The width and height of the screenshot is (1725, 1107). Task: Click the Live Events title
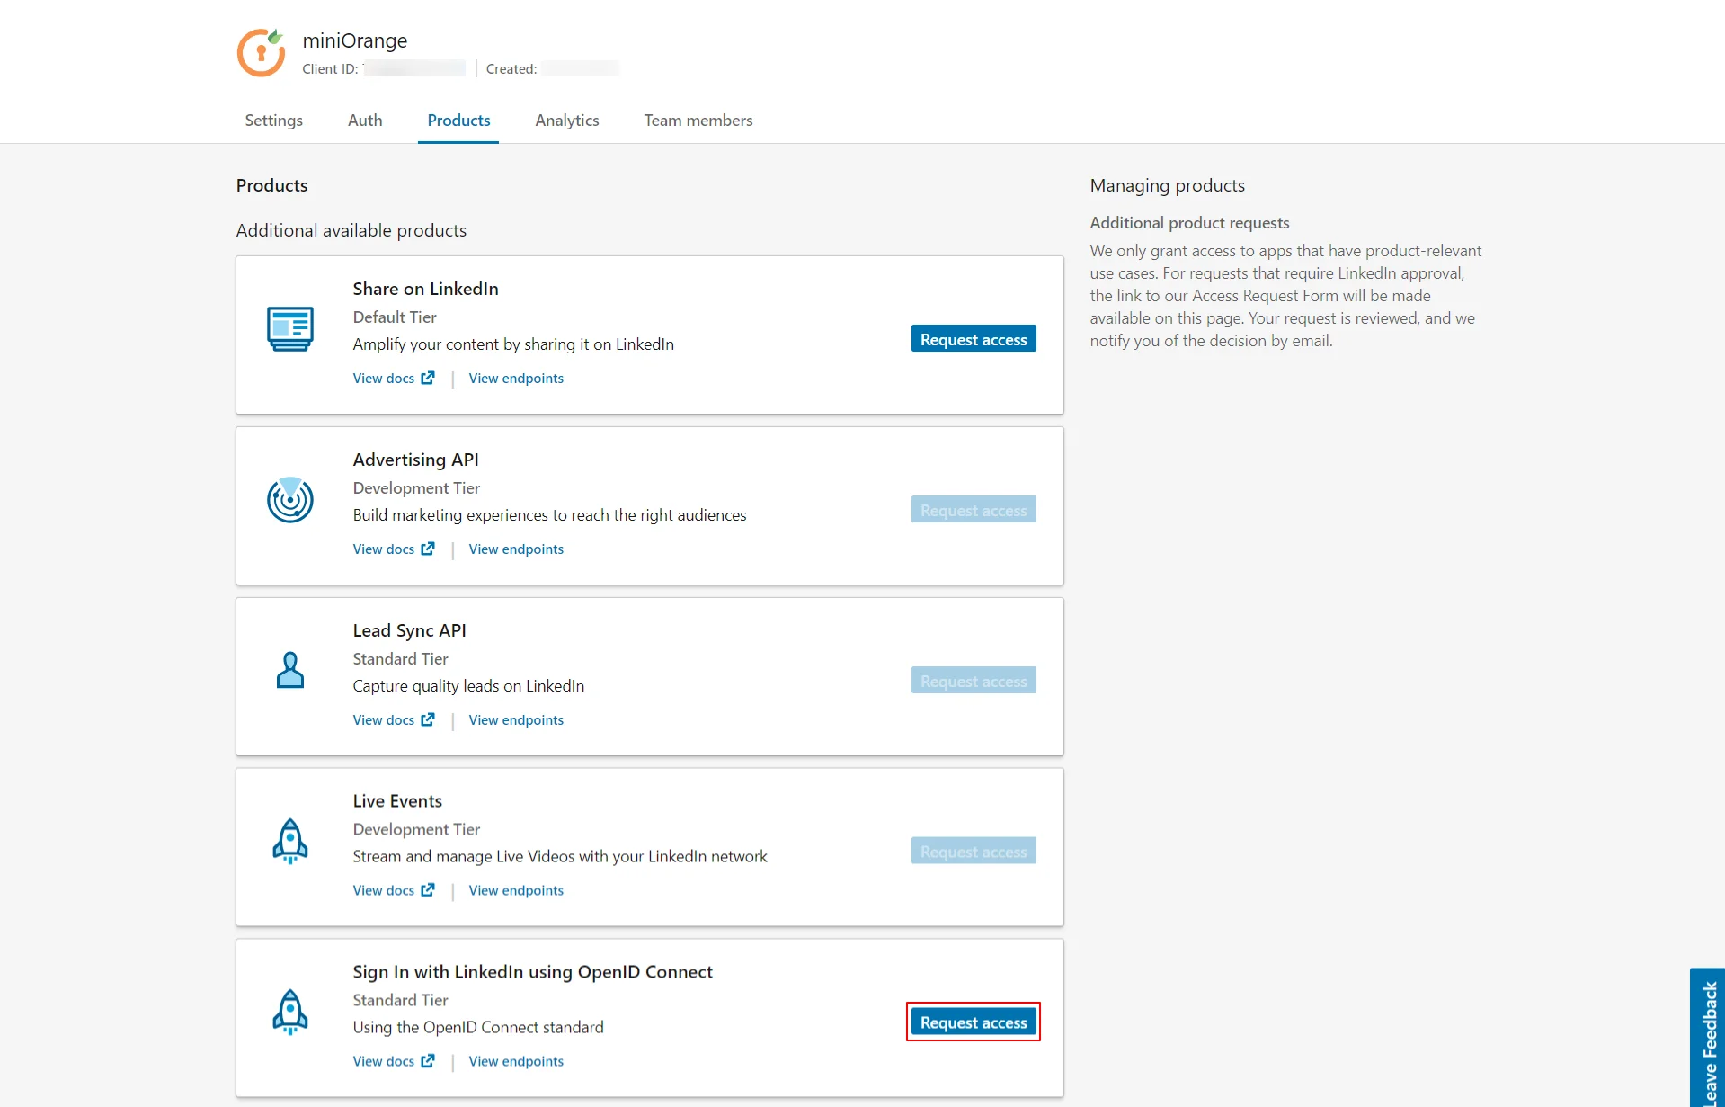[x=397, y=801]
